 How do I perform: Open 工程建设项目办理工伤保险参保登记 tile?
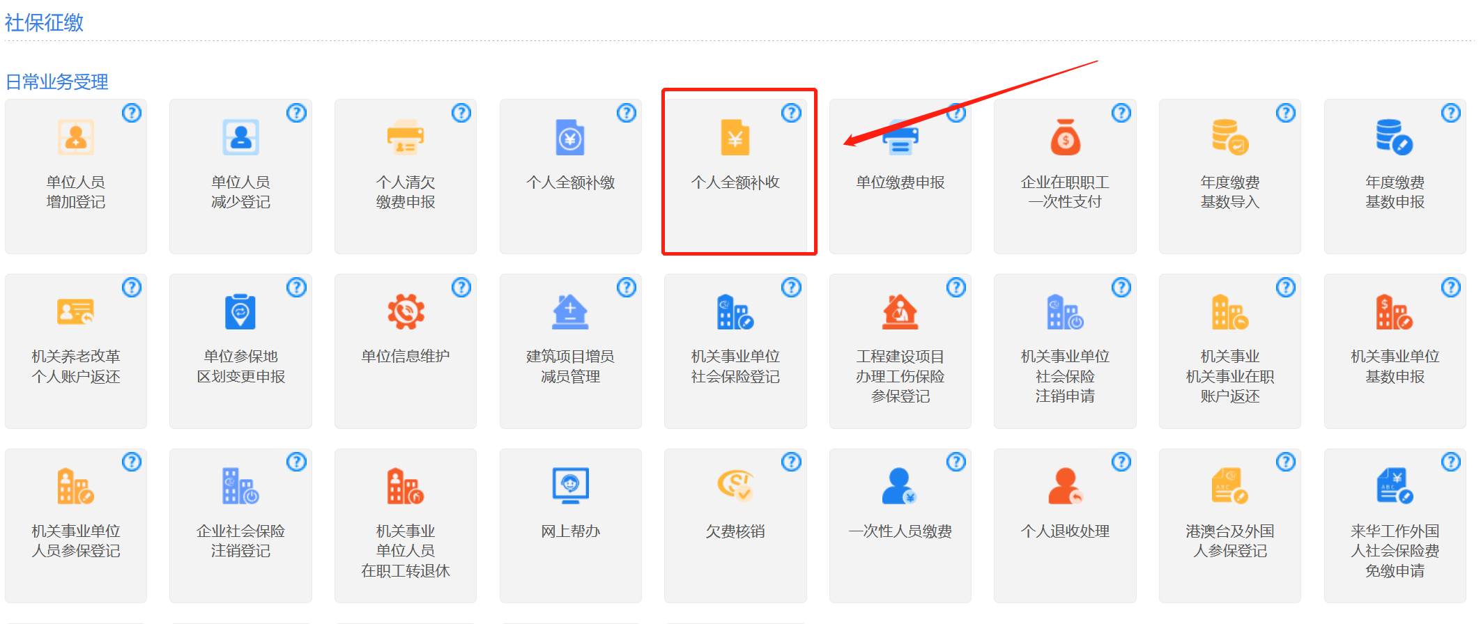pos(900,351)
